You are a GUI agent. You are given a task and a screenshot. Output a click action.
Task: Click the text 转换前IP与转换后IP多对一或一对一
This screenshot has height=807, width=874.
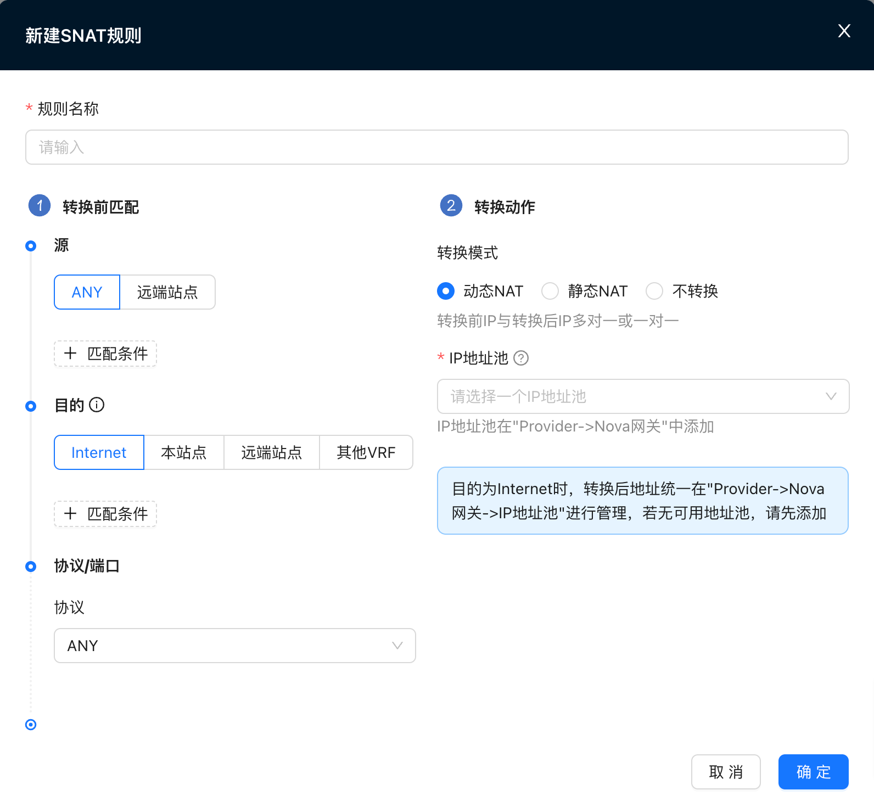pos(558,321)
